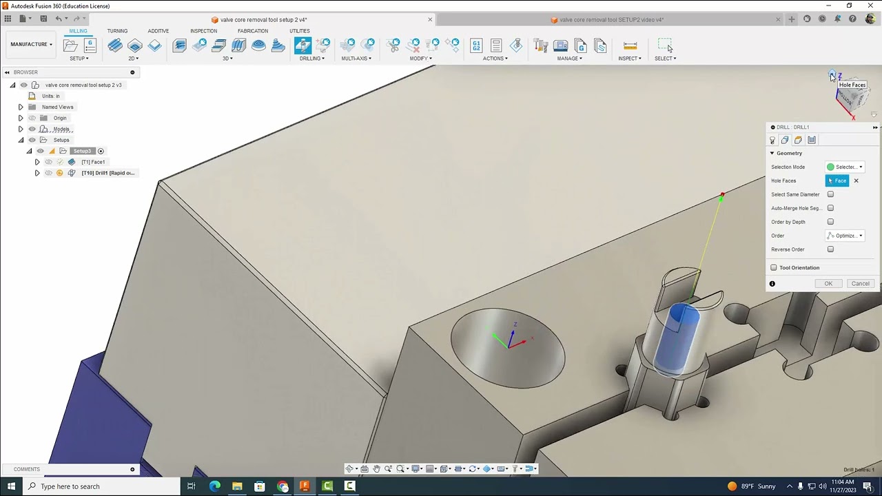The width and height of the screenshot is (882, 496).
Task: Switch to the TURNING tab
Action: (117, 31)
